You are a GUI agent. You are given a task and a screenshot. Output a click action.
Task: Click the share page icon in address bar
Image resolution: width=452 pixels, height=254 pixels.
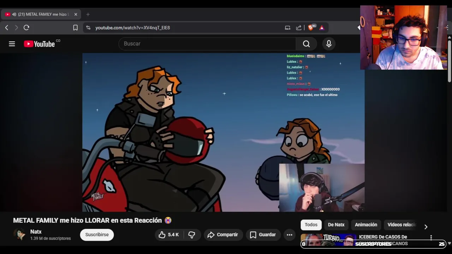(299, 28)
